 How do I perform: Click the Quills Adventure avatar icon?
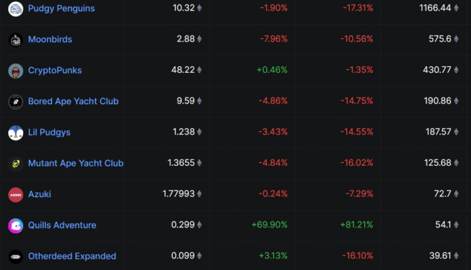16,225
